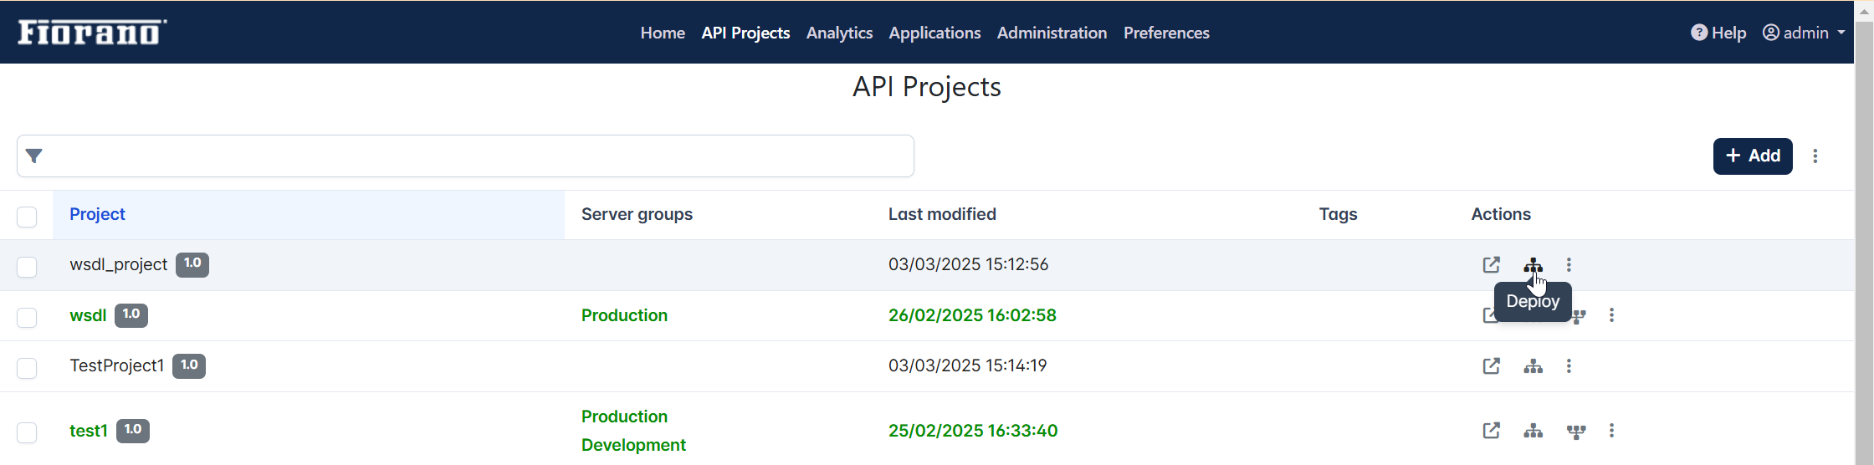Toggle the select-all checkbox in table header
The width and height of the screenshot is (1874, 465).
[x=27, y=217]
